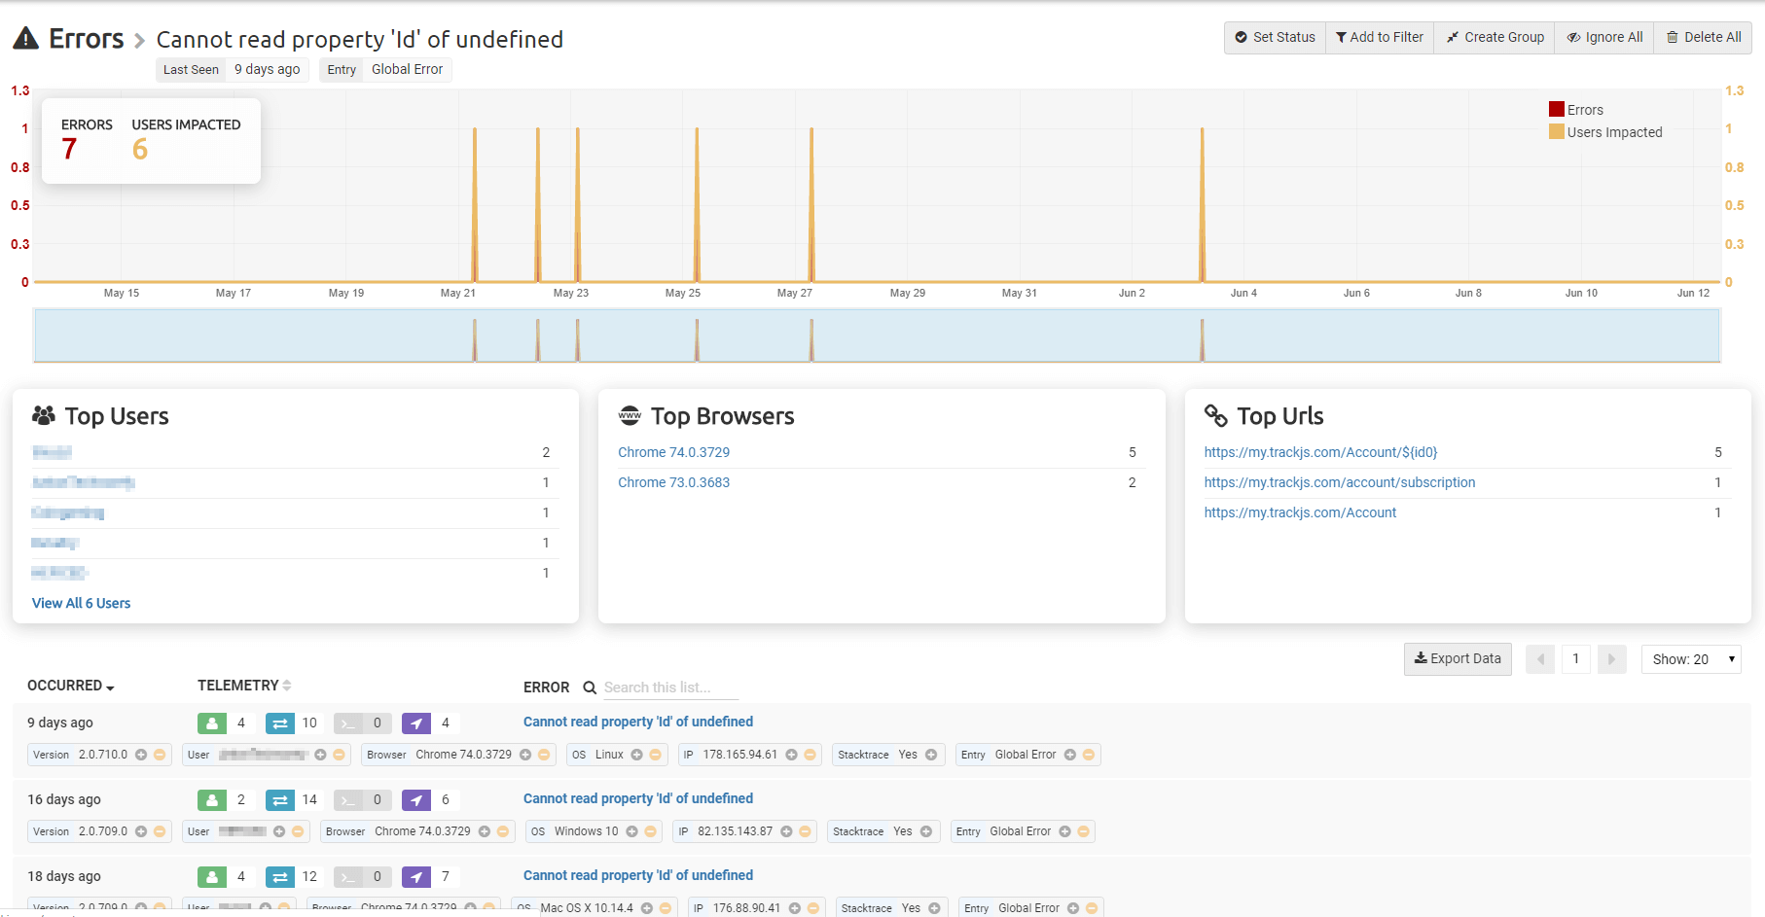Click the Last Seen 9 days ago tag
The image size is (1765, 917).
(233, 69)
